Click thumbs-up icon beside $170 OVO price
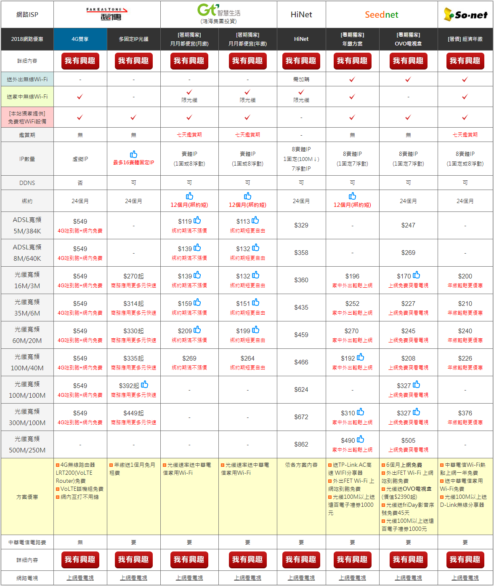The width and height of the screenshot is (494, 586). pos(417,275)
